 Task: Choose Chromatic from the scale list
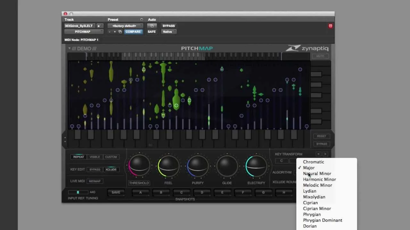(x=313, y=162)
